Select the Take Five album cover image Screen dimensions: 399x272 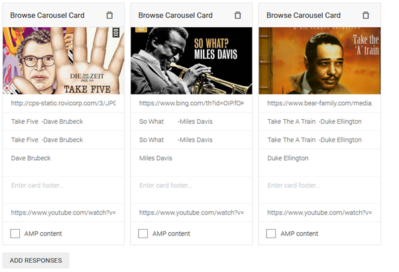pos(64,61)
